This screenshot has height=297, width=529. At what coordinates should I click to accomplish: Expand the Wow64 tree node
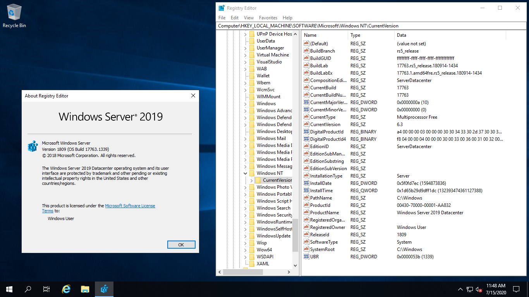(x=245, y=250)
